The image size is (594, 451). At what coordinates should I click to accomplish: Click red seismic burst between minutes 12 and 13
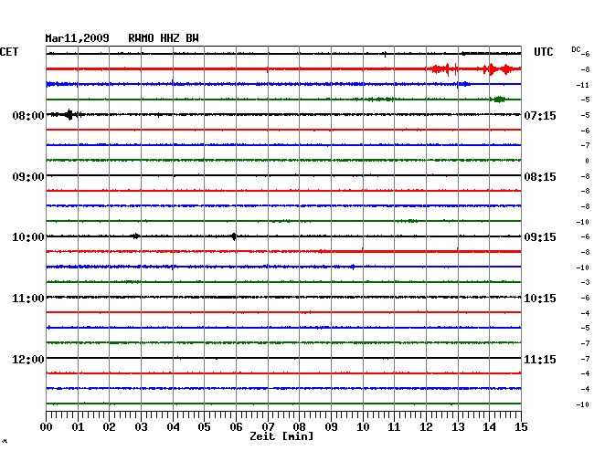click(x=444, y=69)
